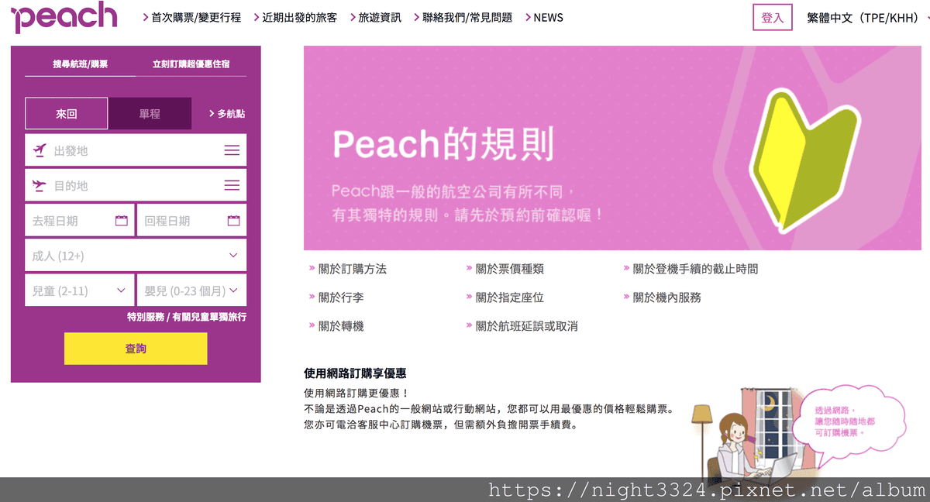Select 單程 one-way option
This screenshot has width=930, height=502.
[150, 113]
